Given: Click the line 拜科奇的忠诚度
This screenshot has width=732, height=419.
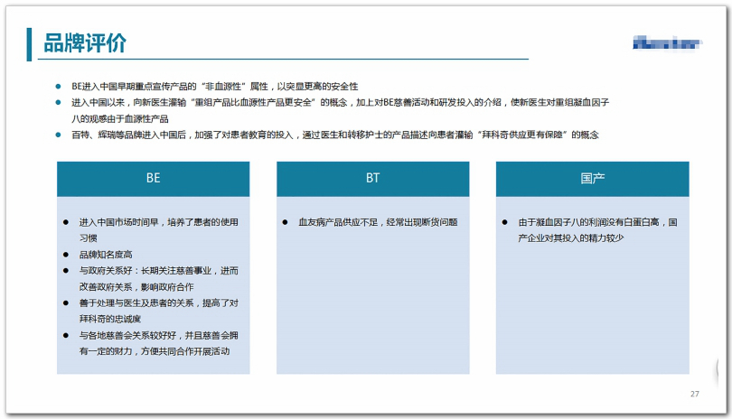Looking at the screenshot, I should (x=110, y=319).
